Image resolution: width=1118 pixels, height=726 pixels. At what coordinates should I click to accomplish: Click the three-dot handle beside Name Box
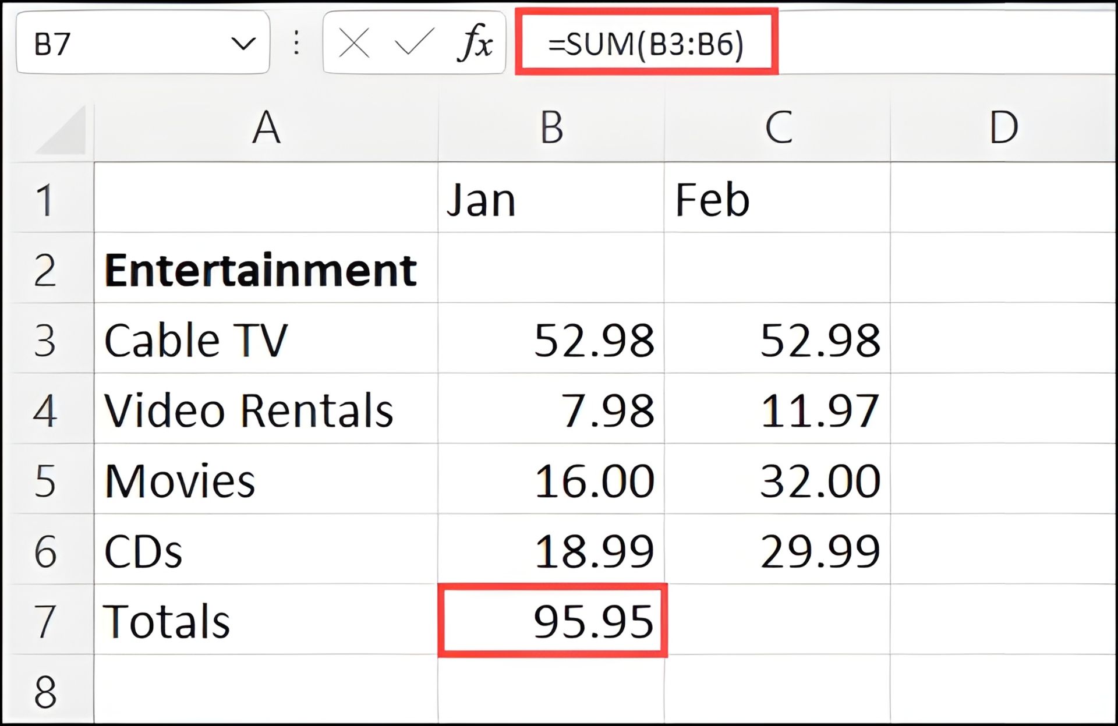tap(296, 43)
